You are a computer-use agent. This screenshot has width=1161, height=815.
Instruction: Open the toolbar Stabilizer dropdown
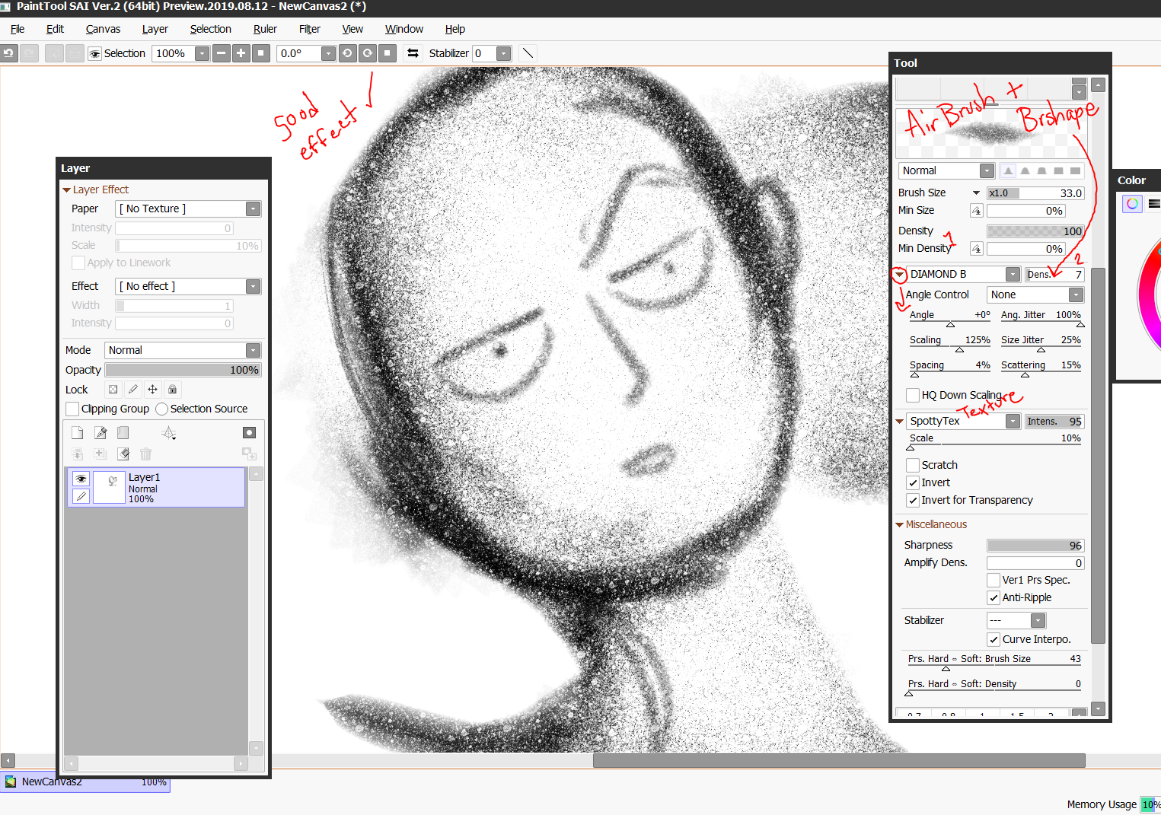point(503,53)
